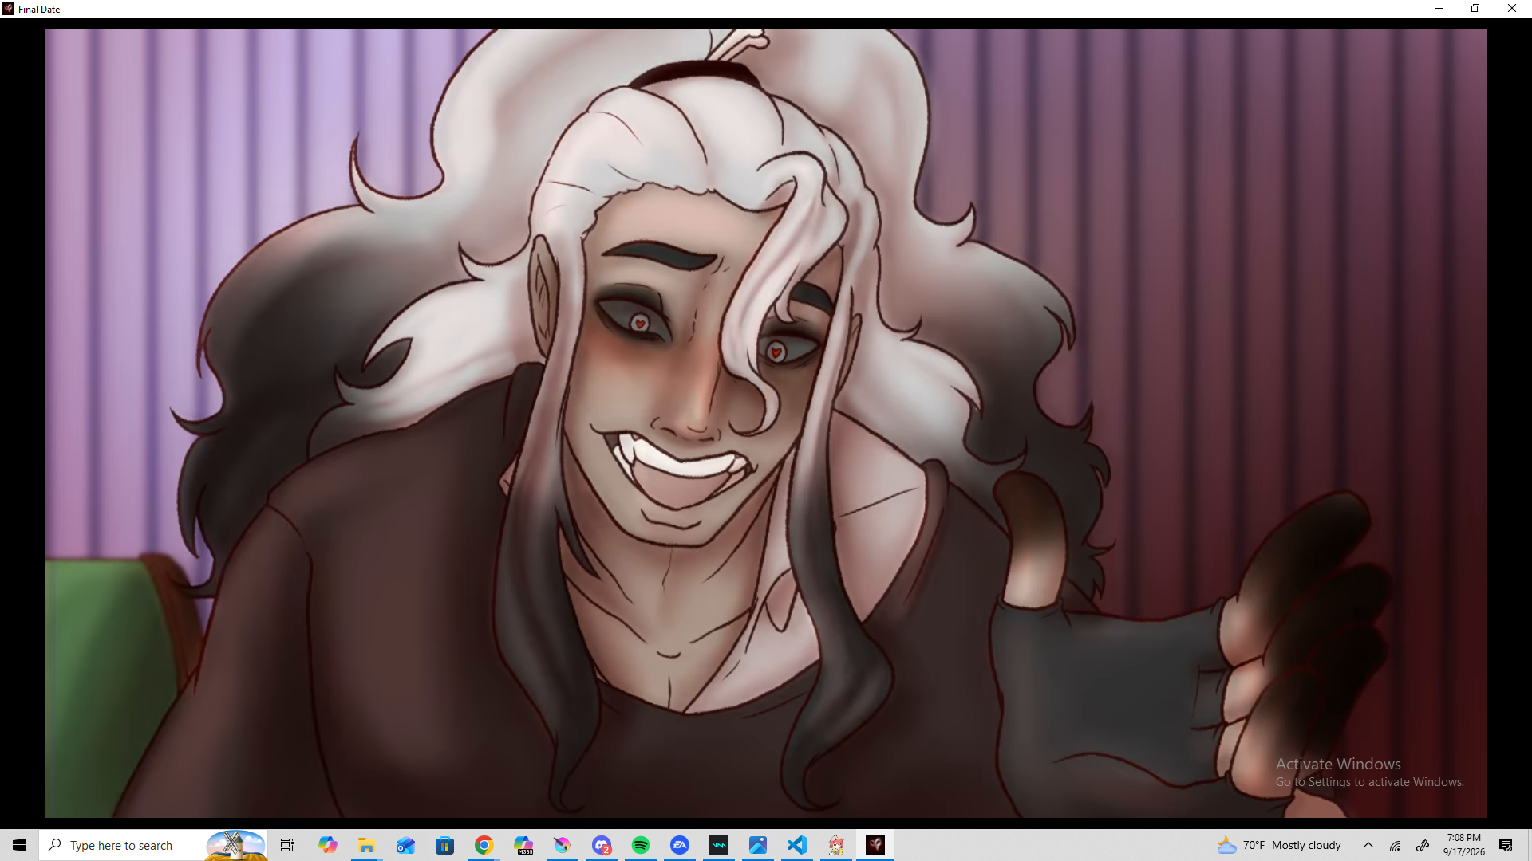
Task: Open Microsoft Store from the taskbar
Action: 444,845
